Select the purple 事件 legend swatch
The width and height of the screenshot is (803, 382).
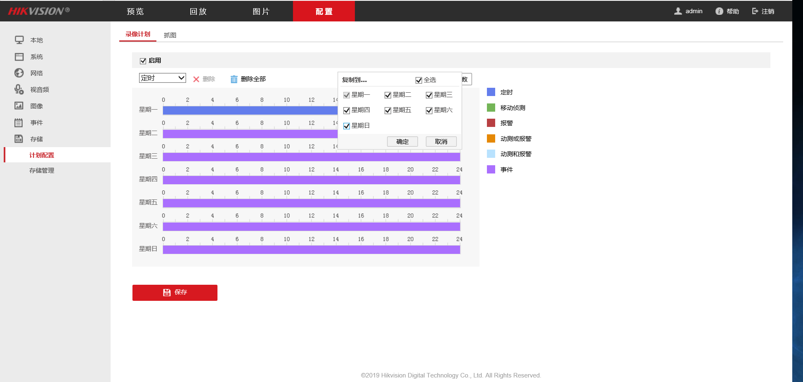pyautogui.click(x=491, y=169)
